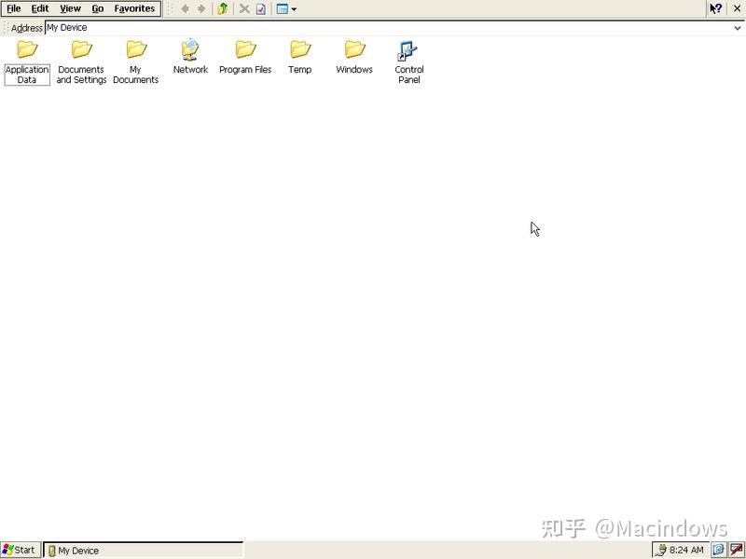Open the Temp folder
Screen dimensions: 746x559
(299, 53)
